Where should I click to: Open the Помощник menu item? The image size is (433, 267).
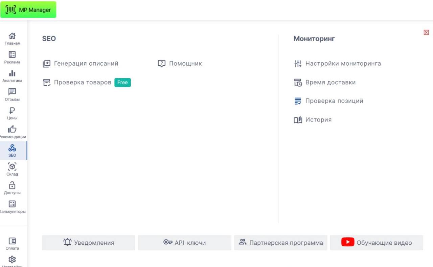185,64
